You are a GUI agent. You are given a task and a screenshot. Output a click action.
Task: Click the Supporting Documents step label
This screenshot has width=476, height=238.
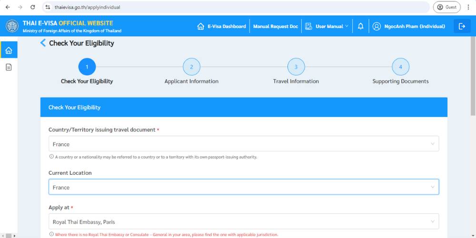[x=400, y=81]
